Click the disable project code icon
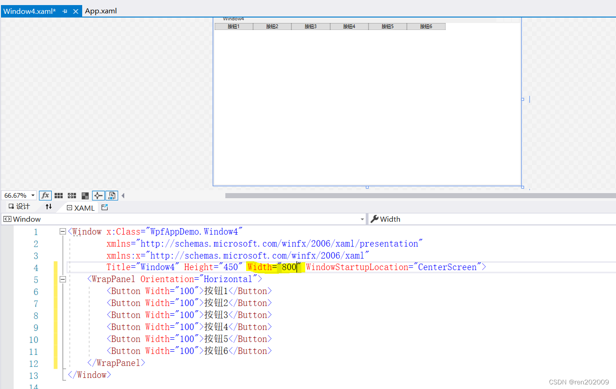The image size is (616, 389). 111,195
